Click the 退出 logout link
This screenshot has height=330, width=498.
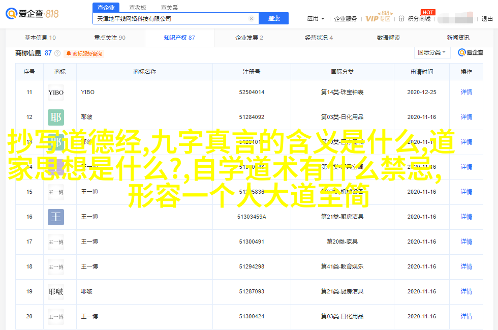(487, 19)
